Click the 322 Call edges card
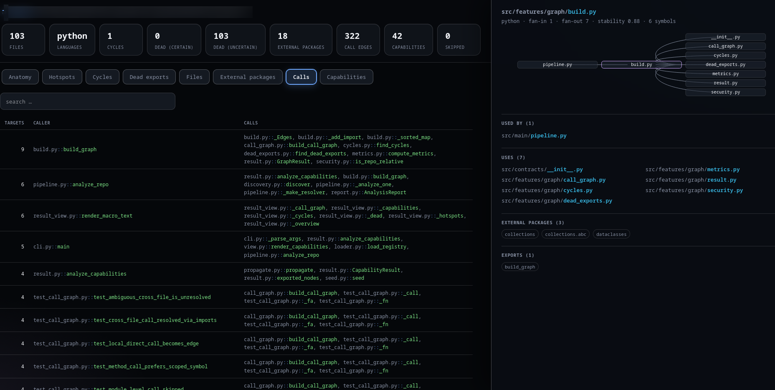The height and width of the screenshot is (390, 775). click(358, 40)
